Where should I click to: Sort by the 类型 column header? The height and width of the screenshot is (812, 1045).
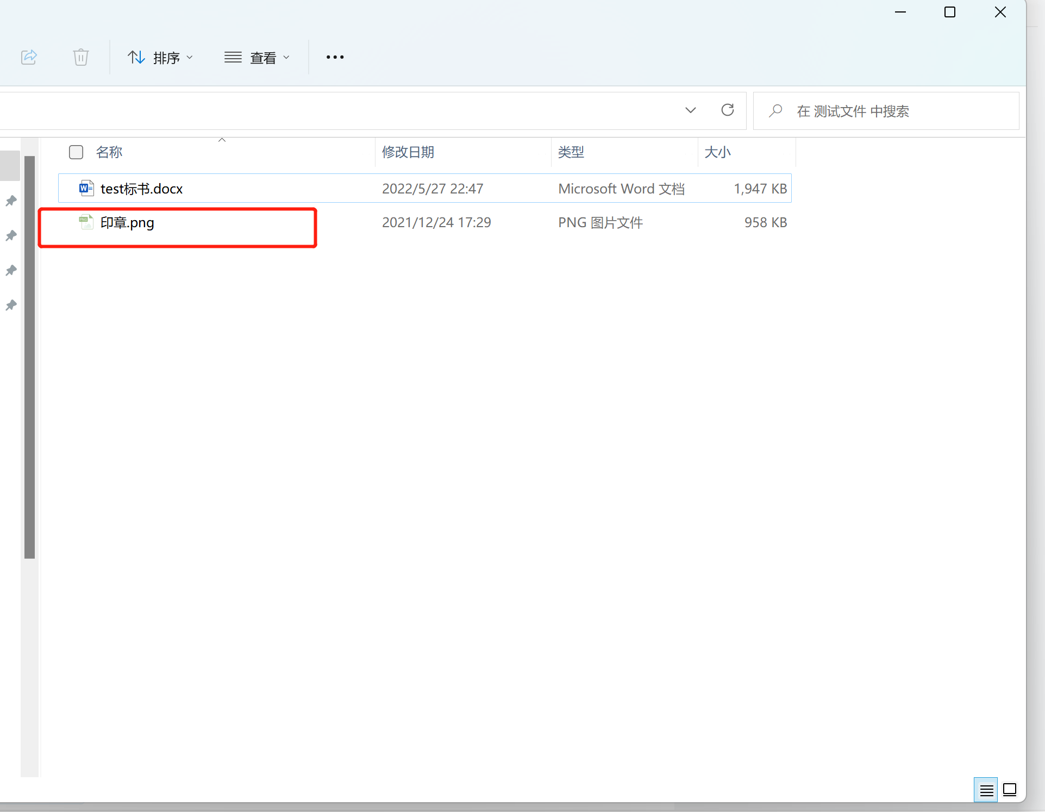click(571, 152)
